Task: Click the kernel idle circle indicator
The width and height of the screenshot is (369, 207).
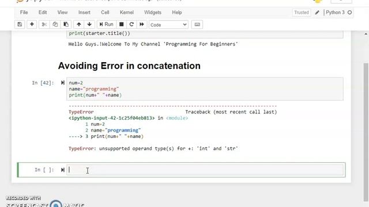Action: point(350,13)
